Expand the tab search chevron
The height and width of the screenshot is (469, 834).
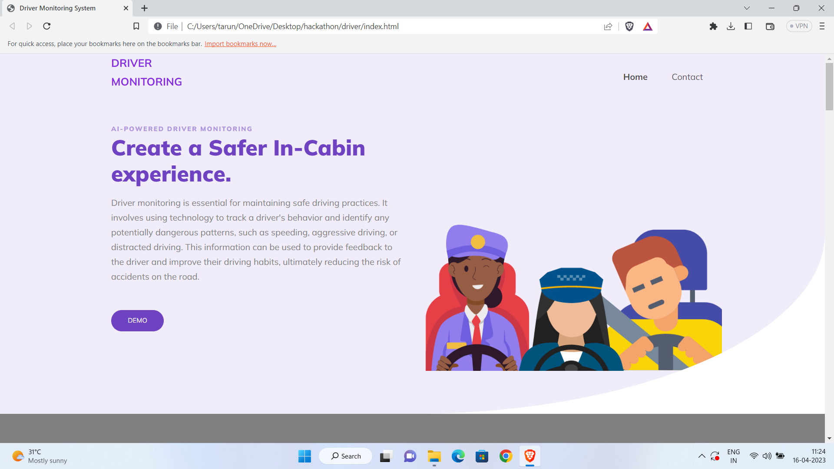tap(747, 8)
